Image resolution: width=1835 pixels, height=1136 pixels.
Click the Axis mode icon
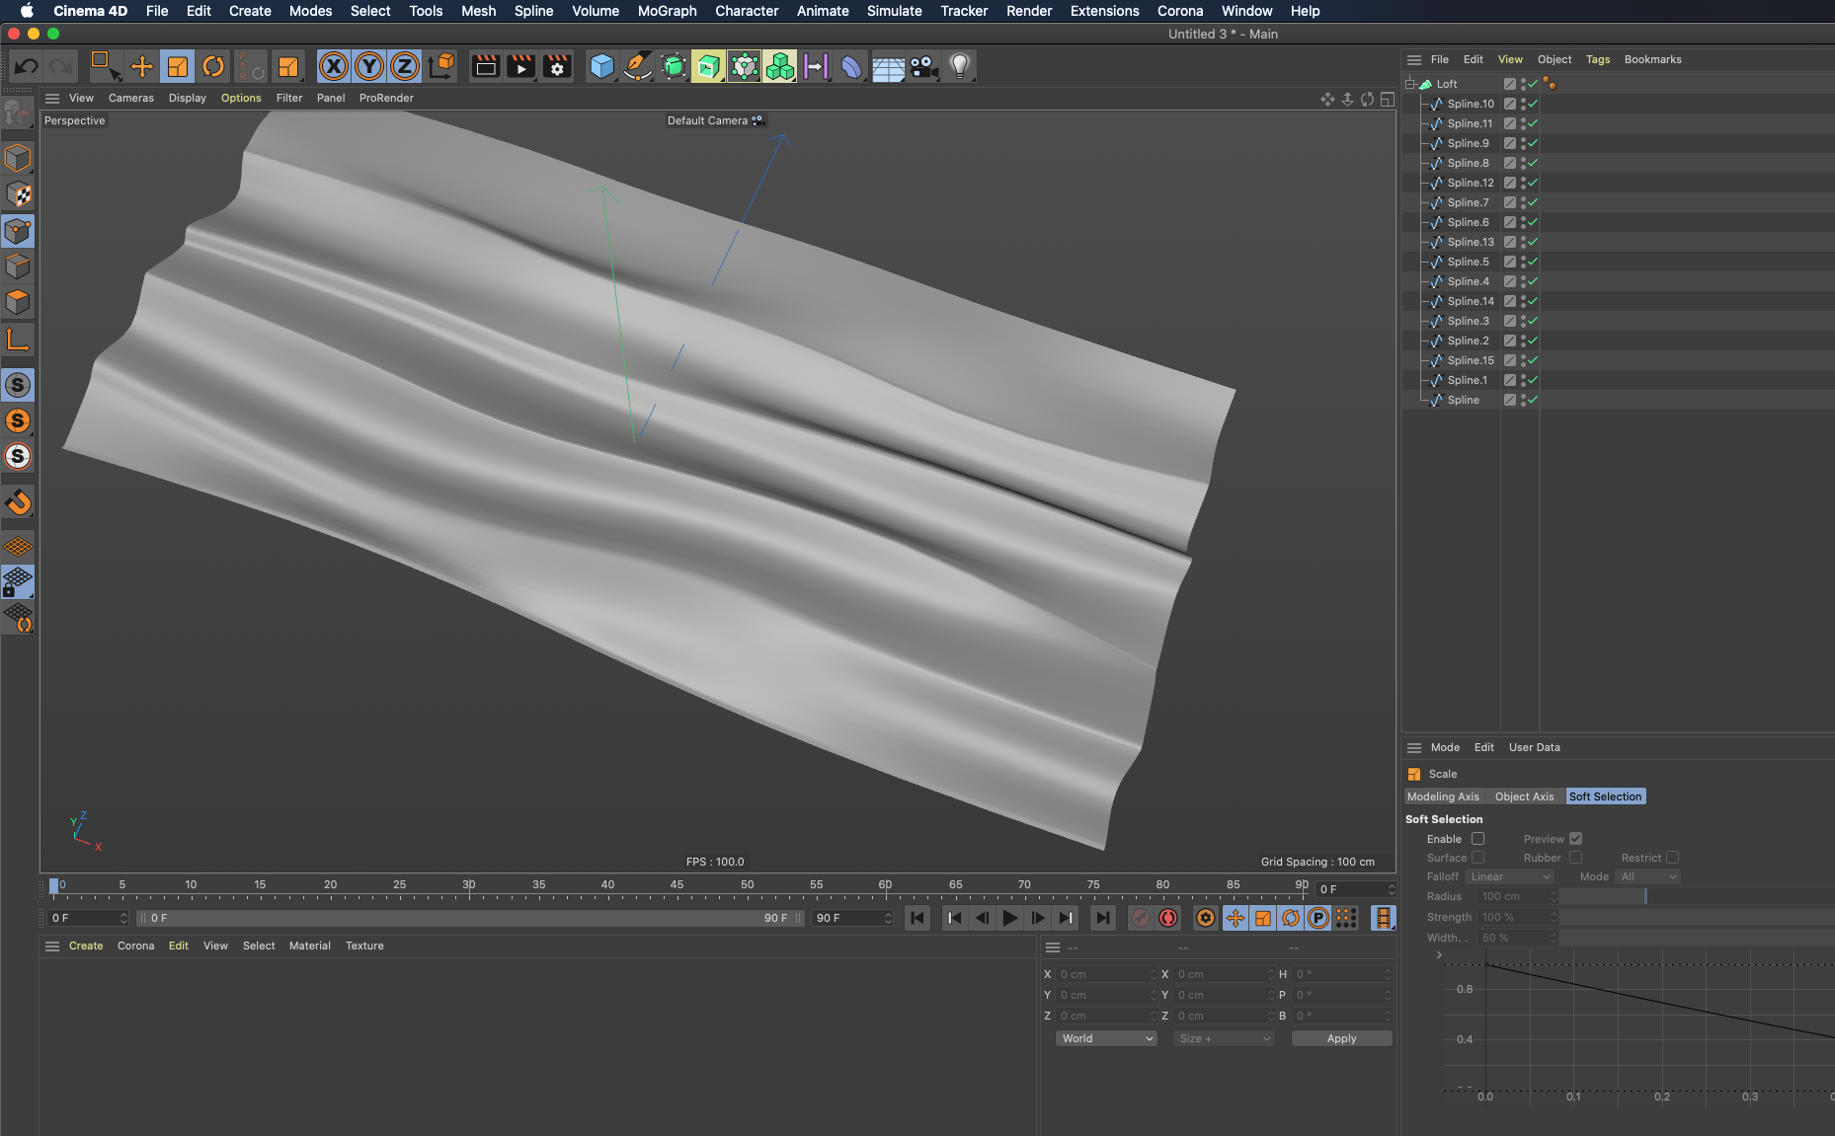click(18, 341)
